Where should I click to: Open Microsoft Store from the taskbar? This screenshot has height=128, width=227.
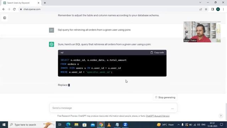84,125
